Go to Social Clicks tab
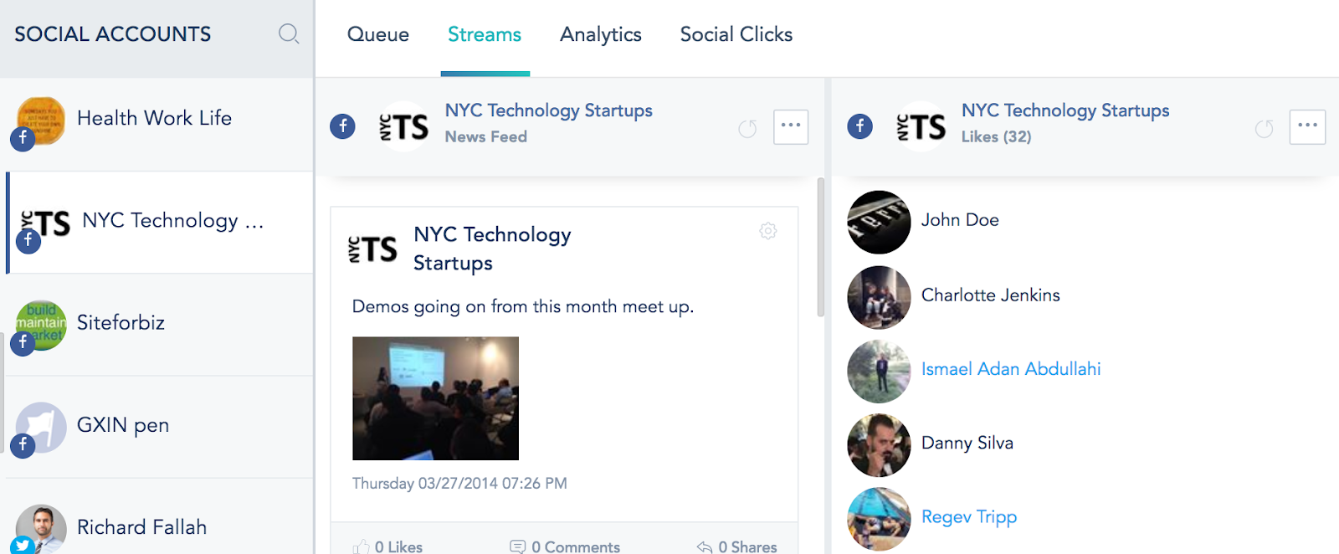This screenshot has width=1339, height=554. (x=736, y=34)
